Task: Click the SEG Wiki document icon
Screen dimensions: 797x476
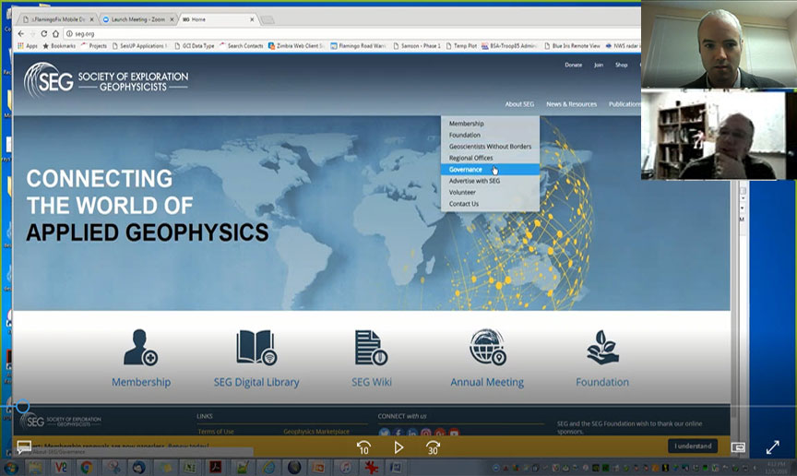Action: coord(371,348)
